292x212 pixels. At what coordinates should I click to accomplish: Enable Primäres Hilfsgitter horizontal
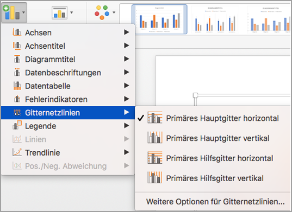point(213,158)
